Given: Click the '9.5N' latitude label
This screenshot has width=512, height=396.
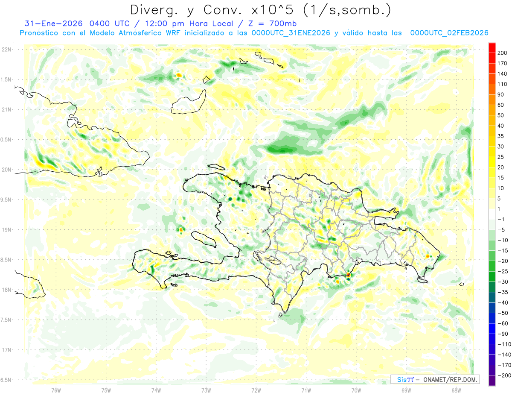Looking at the screenshot, I should pos(6,199).
